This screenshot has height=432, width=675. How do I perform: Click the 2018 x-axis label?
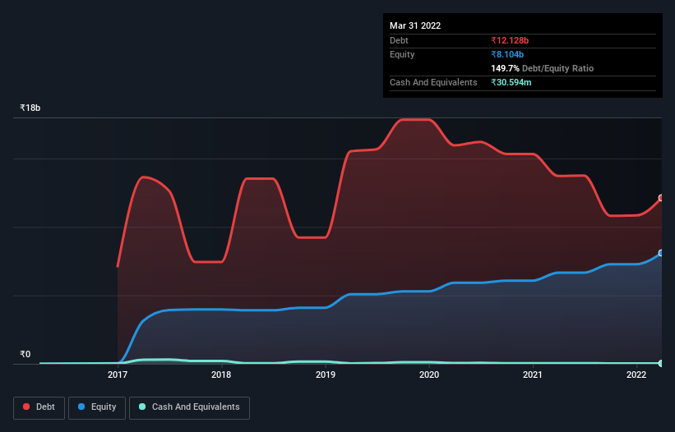click(x=221, y=375)
